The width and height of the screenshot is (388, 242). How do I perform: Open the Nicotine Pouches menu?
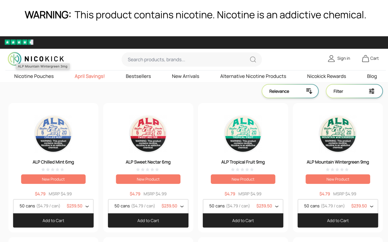(34, 76)
